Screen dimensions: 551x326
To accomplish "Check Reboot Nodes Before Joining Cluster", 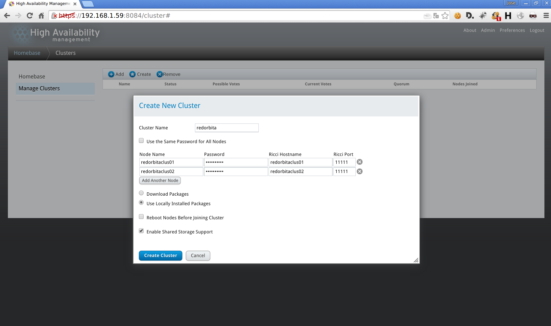I will pyautogui.click(x=141, y=217).
